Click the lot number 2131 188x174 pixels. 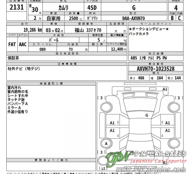pyautogui.click(x=17, y=7)
